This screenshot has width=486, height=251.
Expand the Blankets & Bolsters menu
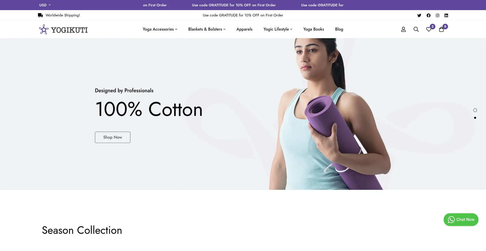click(207, 29)
